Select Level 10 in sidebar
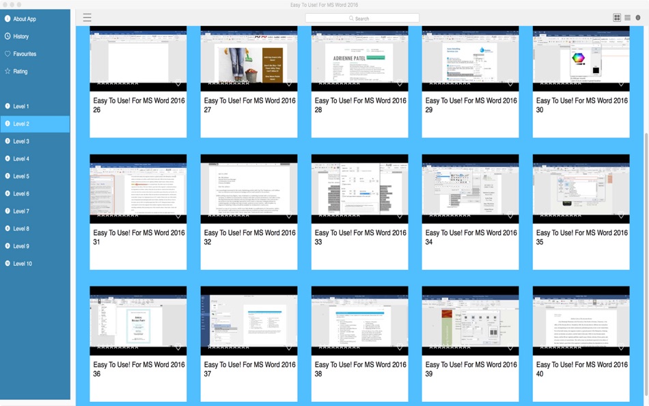The image size is (649, 406). (x=35, y=263)
